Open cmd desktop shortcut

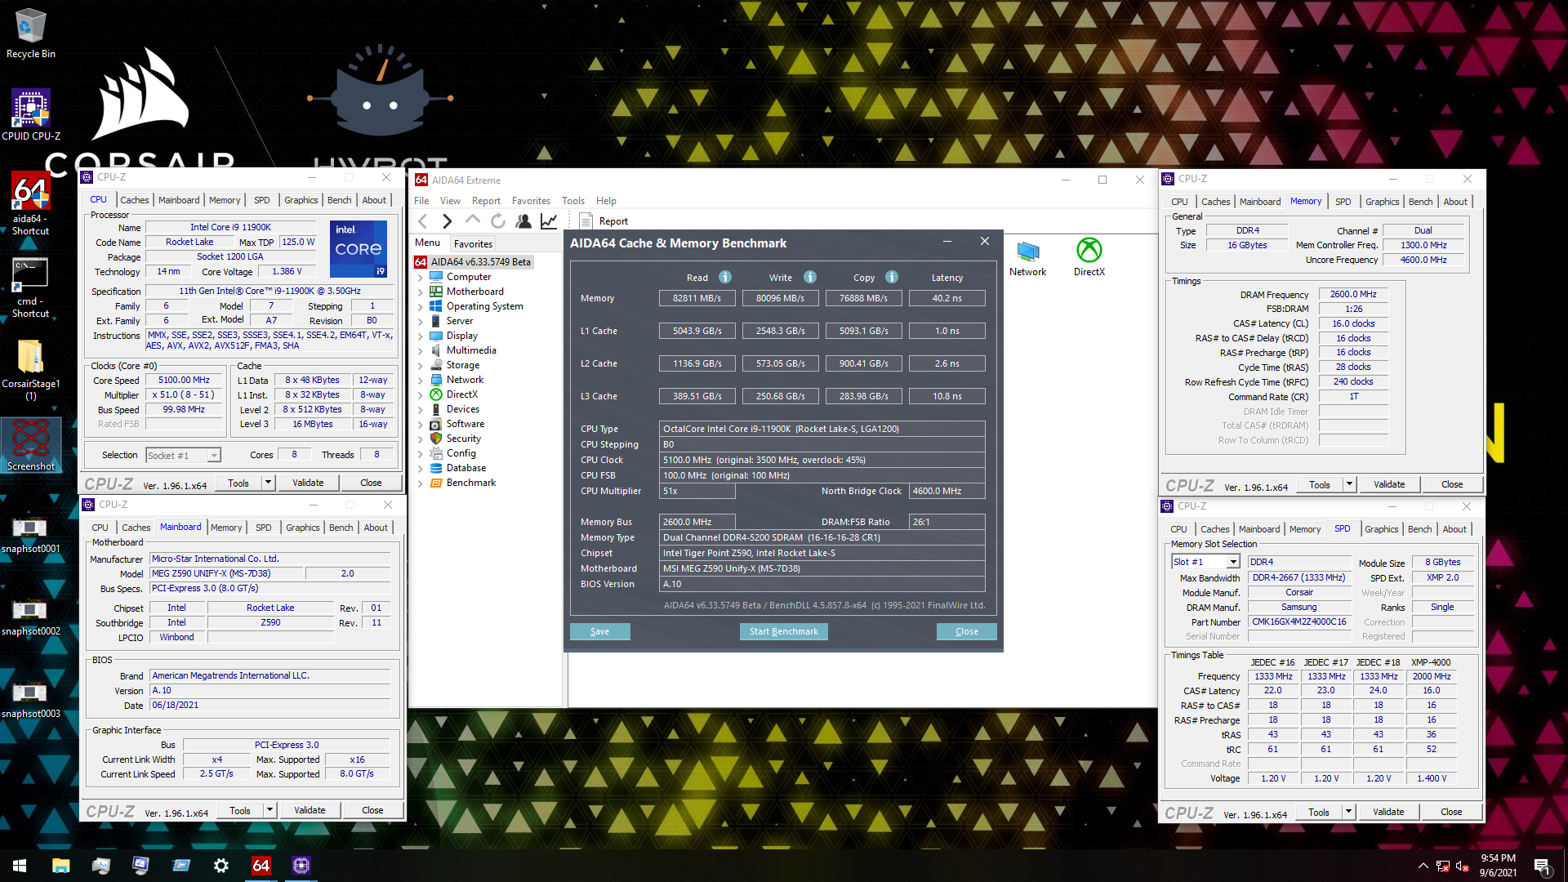[31, 287]
